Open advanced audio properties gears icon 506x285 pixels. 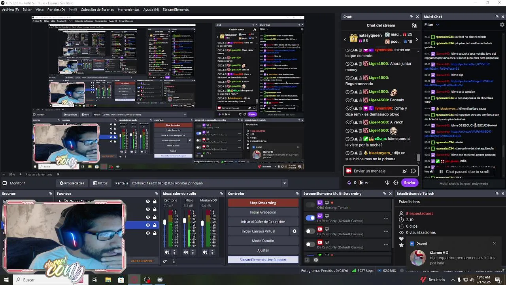pyautogui.click(x=165, y=261)
